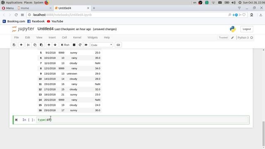Click the Python 3 kernel idle circle
This screenshot has height=149, width=265.
point(252,38)
